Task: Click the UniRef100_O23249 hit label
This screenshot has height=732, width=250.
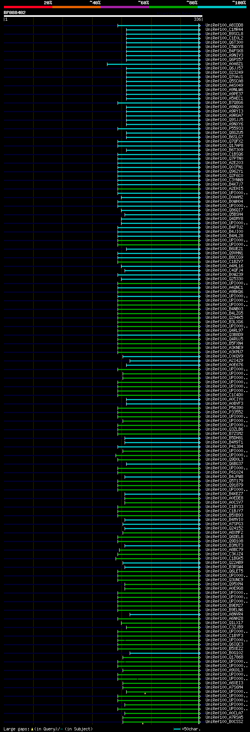Action: 224,73
